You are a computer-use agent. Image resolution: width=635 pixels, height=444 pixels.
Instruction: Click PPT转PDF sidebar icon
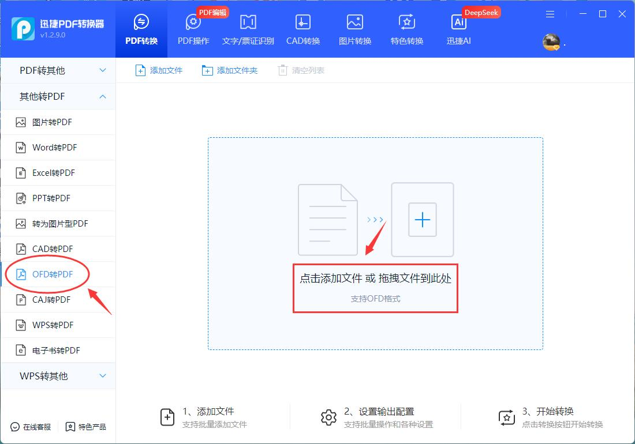(21, 198)
